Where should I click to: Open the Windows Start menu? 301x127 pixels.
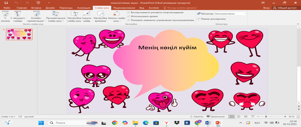(41, 123)
